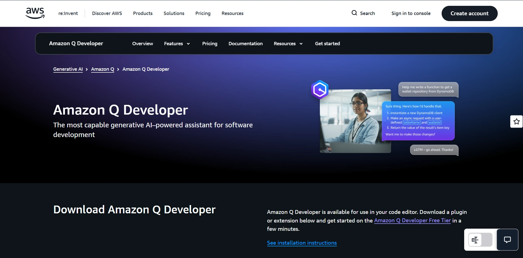Select Pricing in Q Developer bar
Viewport: 523px width, 258px height.
coord(210,44)
